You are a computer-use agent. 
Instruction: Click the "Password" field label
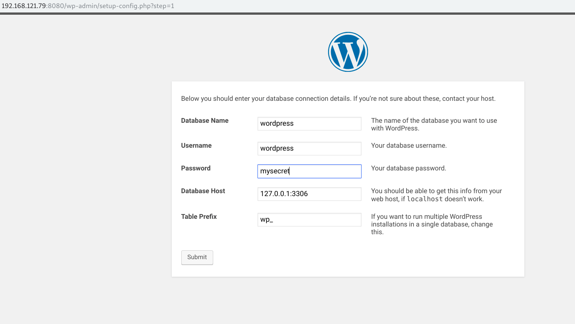(196, 168)
